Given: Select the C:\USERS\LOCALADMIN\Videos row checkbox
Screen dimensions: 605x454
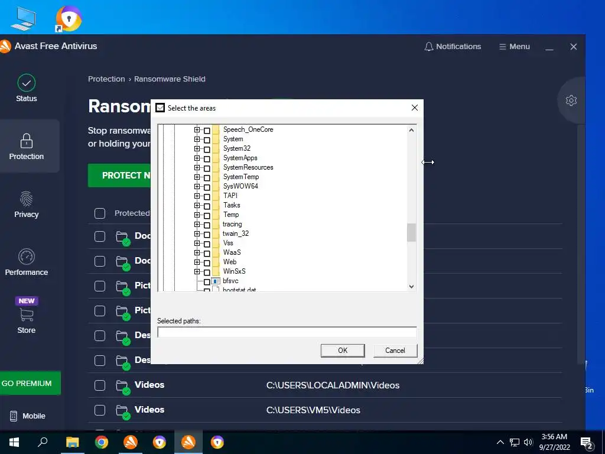Looking at the screenshot, I should tap(100, 385).
